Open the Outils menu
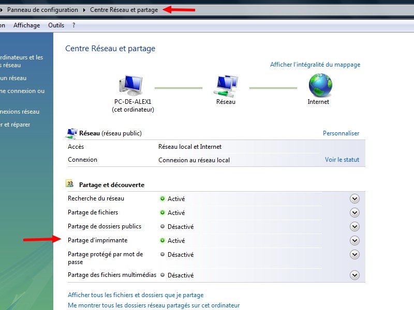 click(x=56, y=25)
